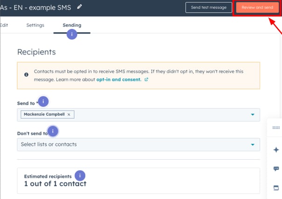Click the info bubble by Estimated recipients
This screenshot has height=199, width=282.
pos(80,176)
